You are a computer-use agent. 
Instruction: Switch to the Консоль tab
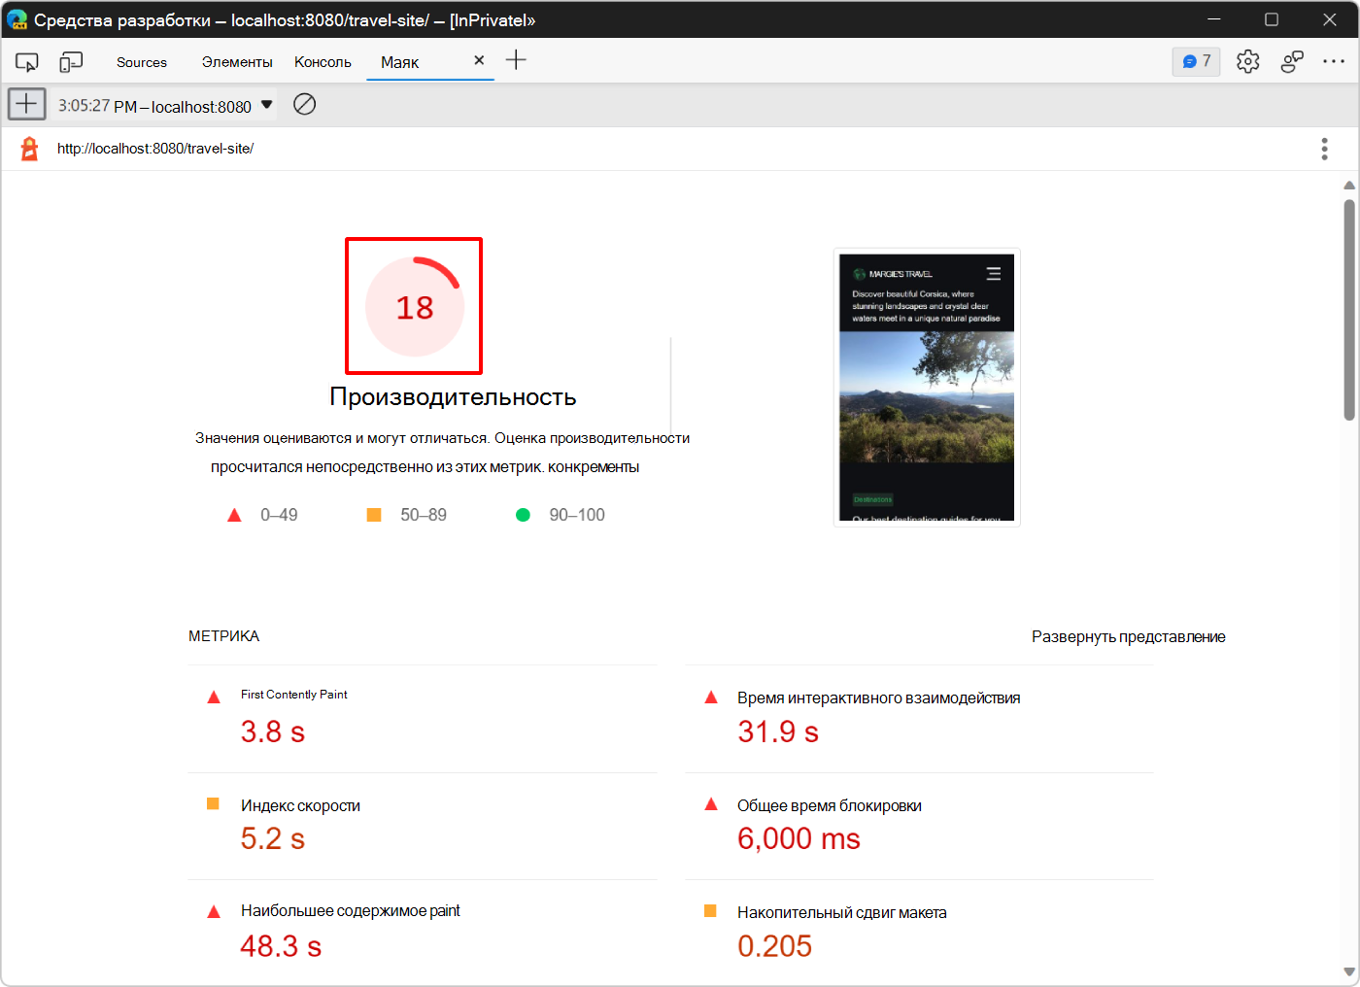tap(322, 61)
